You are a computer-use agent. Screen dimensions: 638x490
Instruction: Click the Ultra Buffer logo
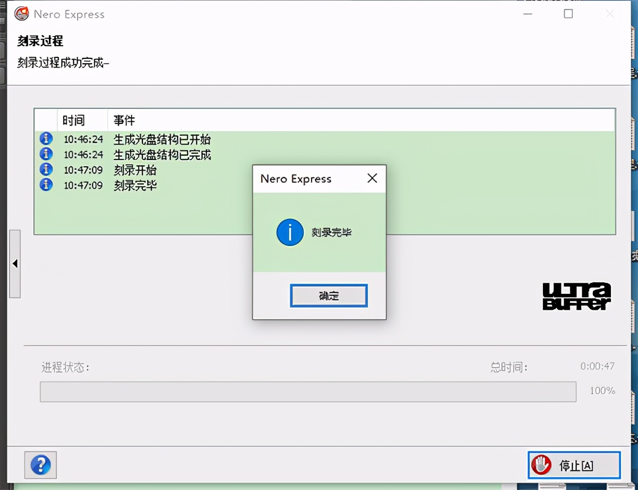coord(576,296)
